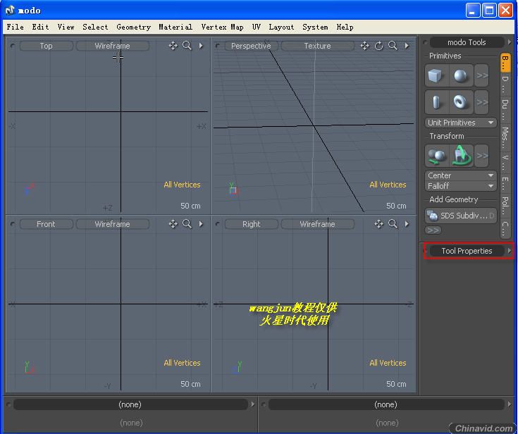Screen dimensions: 518x434
Task: Click rotate view icon in Perspective viewport
Action: coord(378,46)
